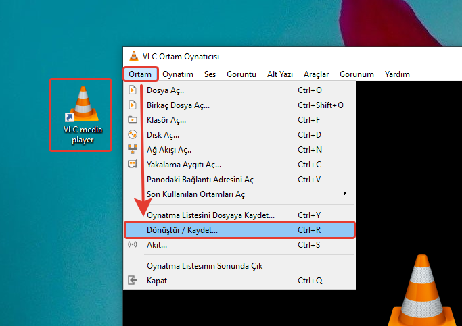The image size is (462, 326).
Task: Choose Oynatma Listesini Dosyaya Kaydet...
Action: pyautogui.click(x=210, y=215)
